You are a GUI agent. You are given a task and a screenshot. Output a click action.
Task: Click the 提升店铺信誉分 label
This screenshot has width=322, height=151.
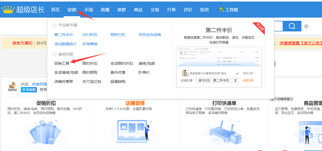pyautogui.click(x=282, y=99)
